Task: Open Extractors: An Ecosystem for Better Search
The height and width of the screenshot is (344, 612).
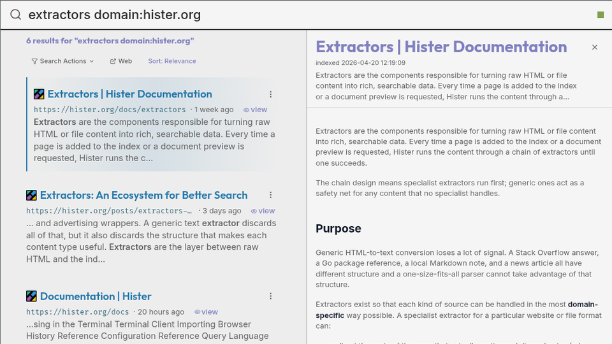Action: pos(143,195)
